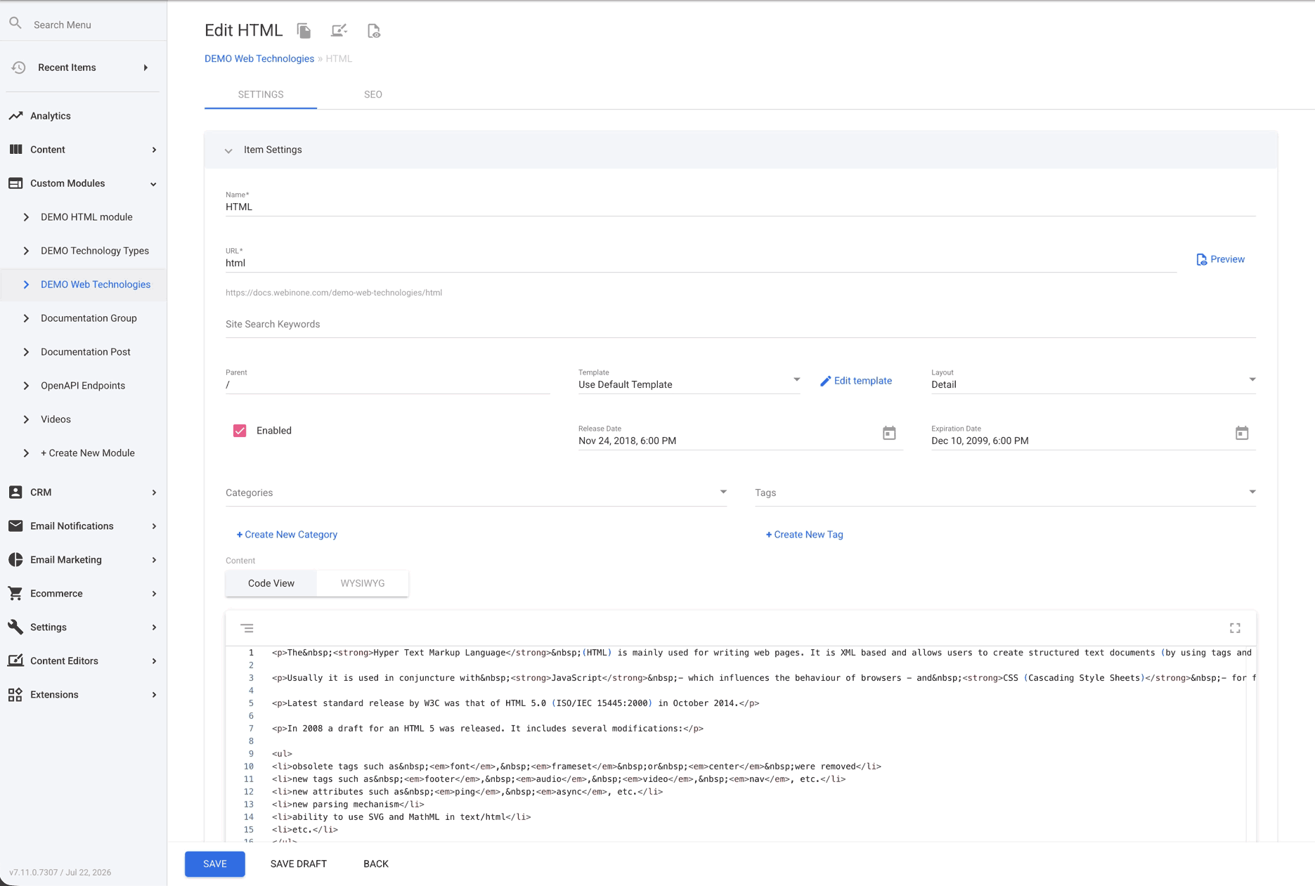Click Create New Tag link
Image resolution: width=1315 pixels, height=886 pixels.
pyautogui.click(x=804, y=535)
